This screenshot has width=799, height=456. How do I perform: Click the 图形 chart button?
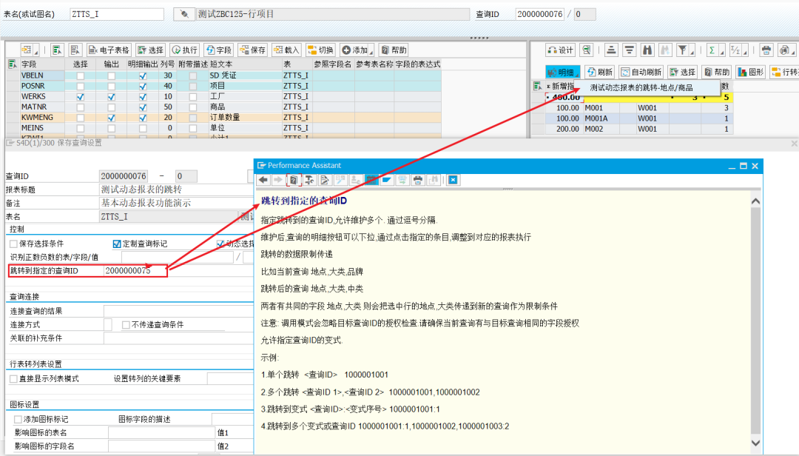coord(750,72)
